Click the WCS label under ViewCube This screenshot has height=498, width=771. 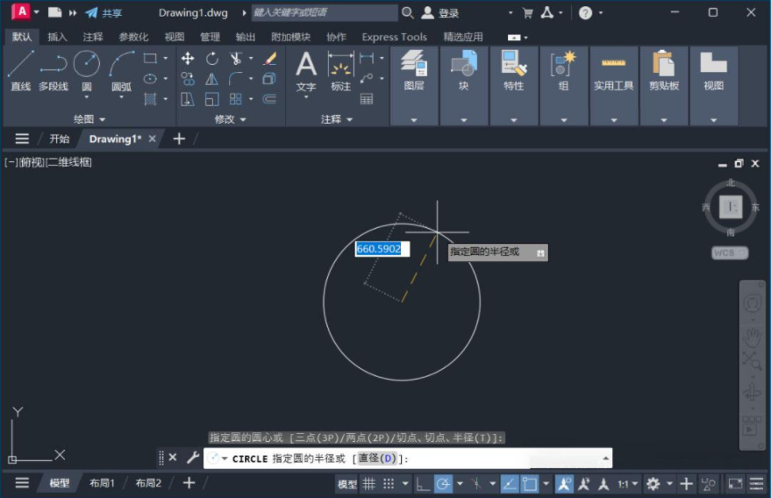730,253
